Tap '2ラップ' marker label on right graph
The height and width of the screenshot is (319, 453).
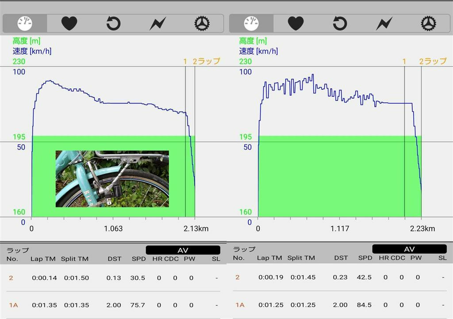433,61
